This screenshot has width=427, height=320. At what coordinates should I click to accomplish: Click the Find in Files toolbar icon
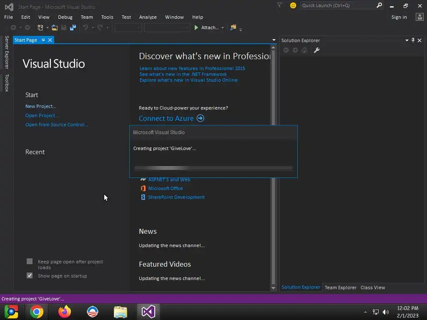point(233,27)
